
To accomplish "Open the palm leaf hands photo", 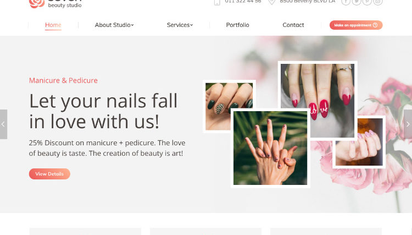I will [x=270, y=148].
